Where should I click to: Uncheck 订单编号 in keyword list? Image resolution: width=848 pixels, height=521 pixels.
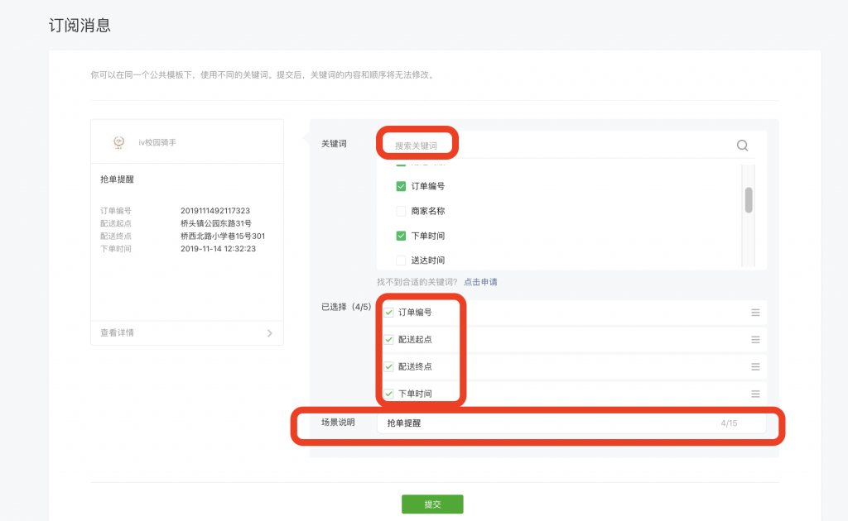(401, 186)
